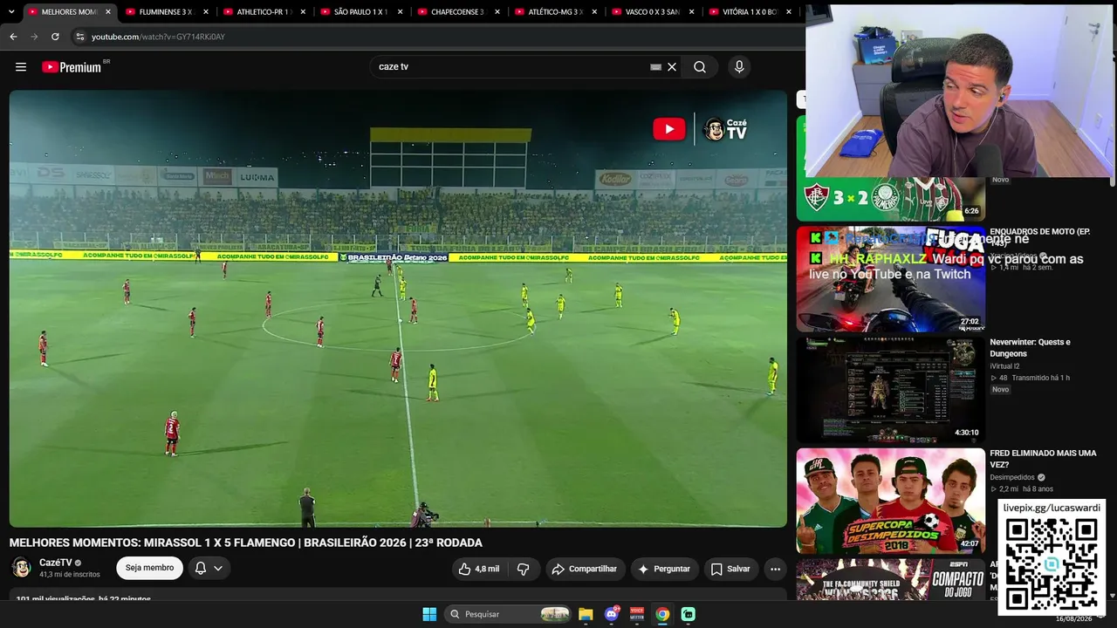The width and height of the screenshot is (1117, 628).
Task: Click the Seja membro button
Action: [x=149, y=568]
